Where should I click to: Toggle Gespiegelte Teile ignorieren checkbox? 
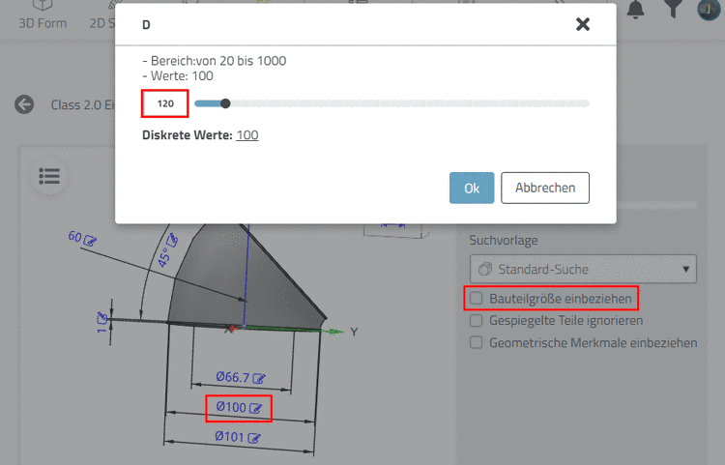[477, 320]
